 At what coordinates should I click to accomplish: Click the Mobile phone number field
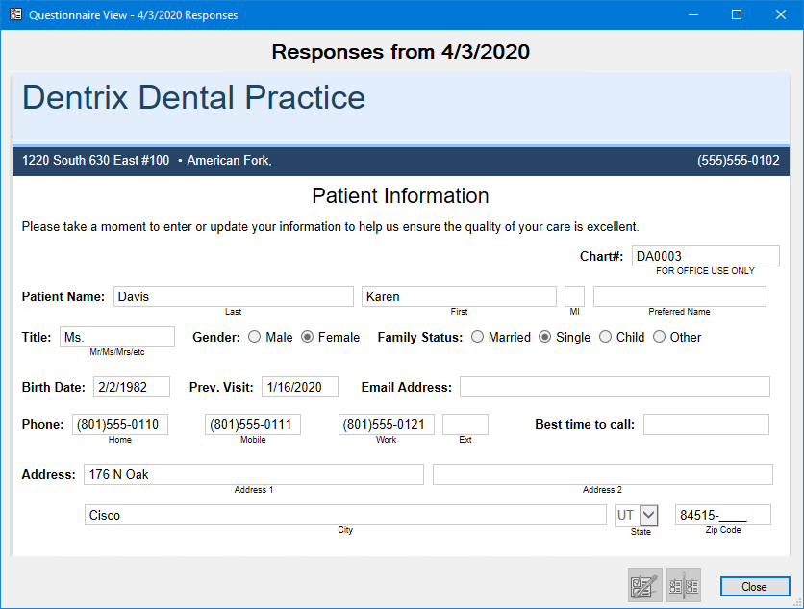coord(253,424)
